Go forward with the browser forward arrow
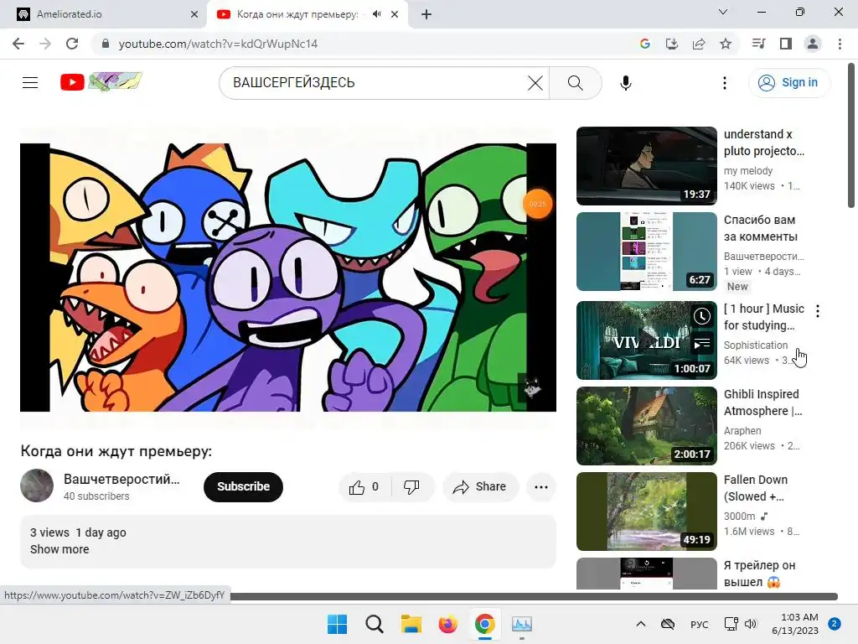Screen dimensions: 858x644 click(45, 44)
